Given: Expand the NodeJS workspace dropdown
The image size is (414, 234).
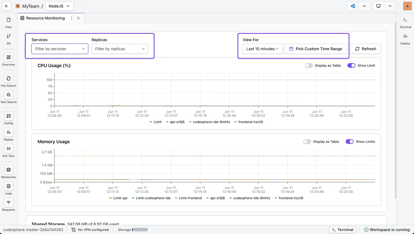Looking at the screenshot, I should 59,6.
